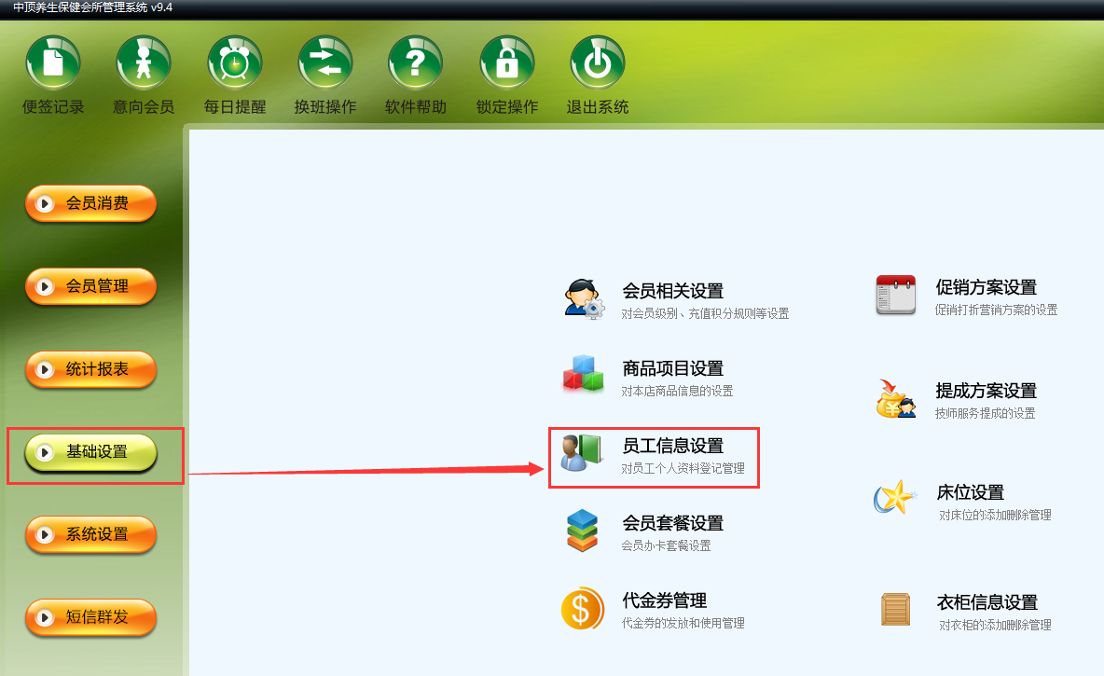Open 代金券管理 dollar coin icon

coord(583,608)
